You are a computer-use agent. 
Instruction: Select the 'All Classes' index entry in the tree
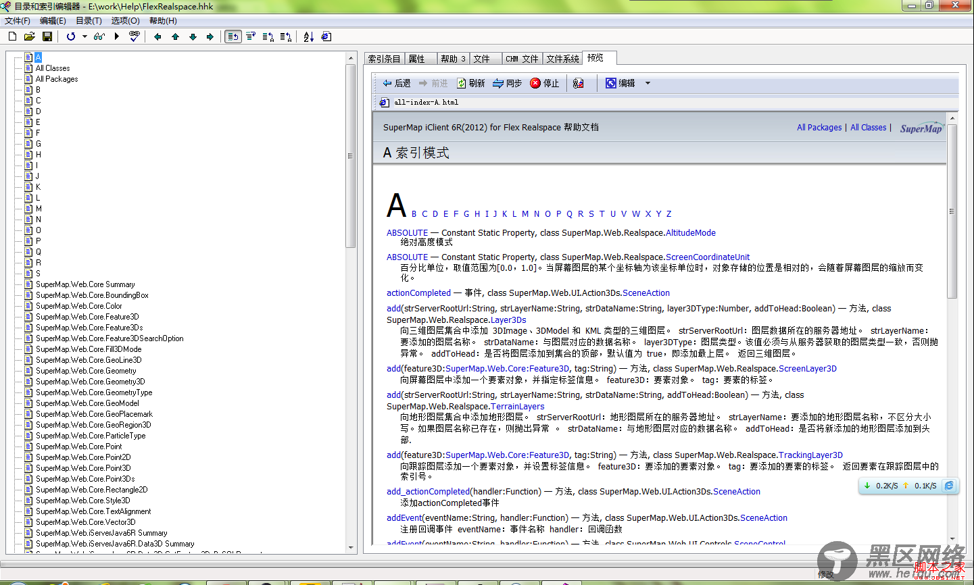53,68
